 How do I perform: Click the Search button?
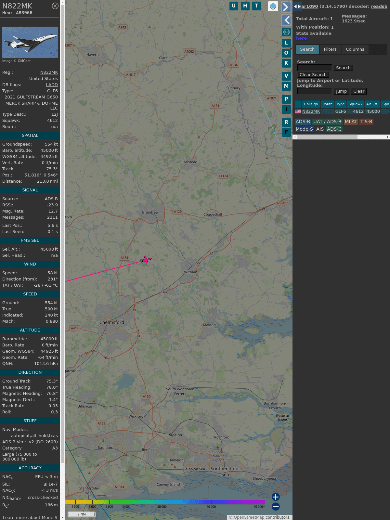click(x=343, y=68)
